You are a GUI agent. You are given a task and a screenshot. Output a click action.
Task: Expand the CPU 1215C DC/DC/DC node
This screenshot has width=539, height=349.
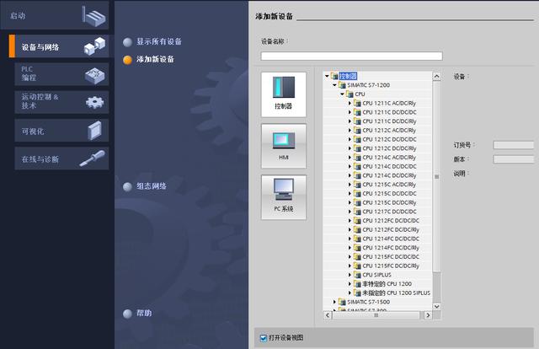tap(350, 193)
